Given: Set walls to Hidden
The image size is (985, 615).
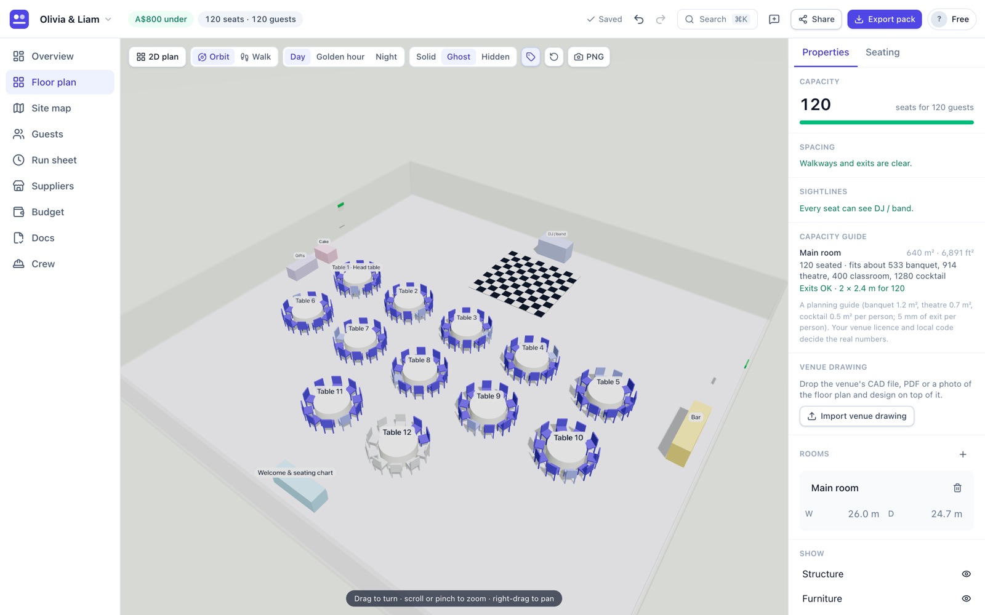Looking at the screenshot, I should [x=496, y=57].
